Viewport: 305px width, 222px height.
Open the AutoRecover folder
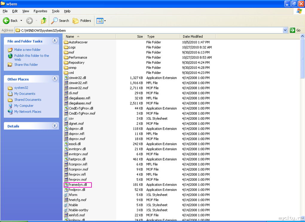pos(66,42)
